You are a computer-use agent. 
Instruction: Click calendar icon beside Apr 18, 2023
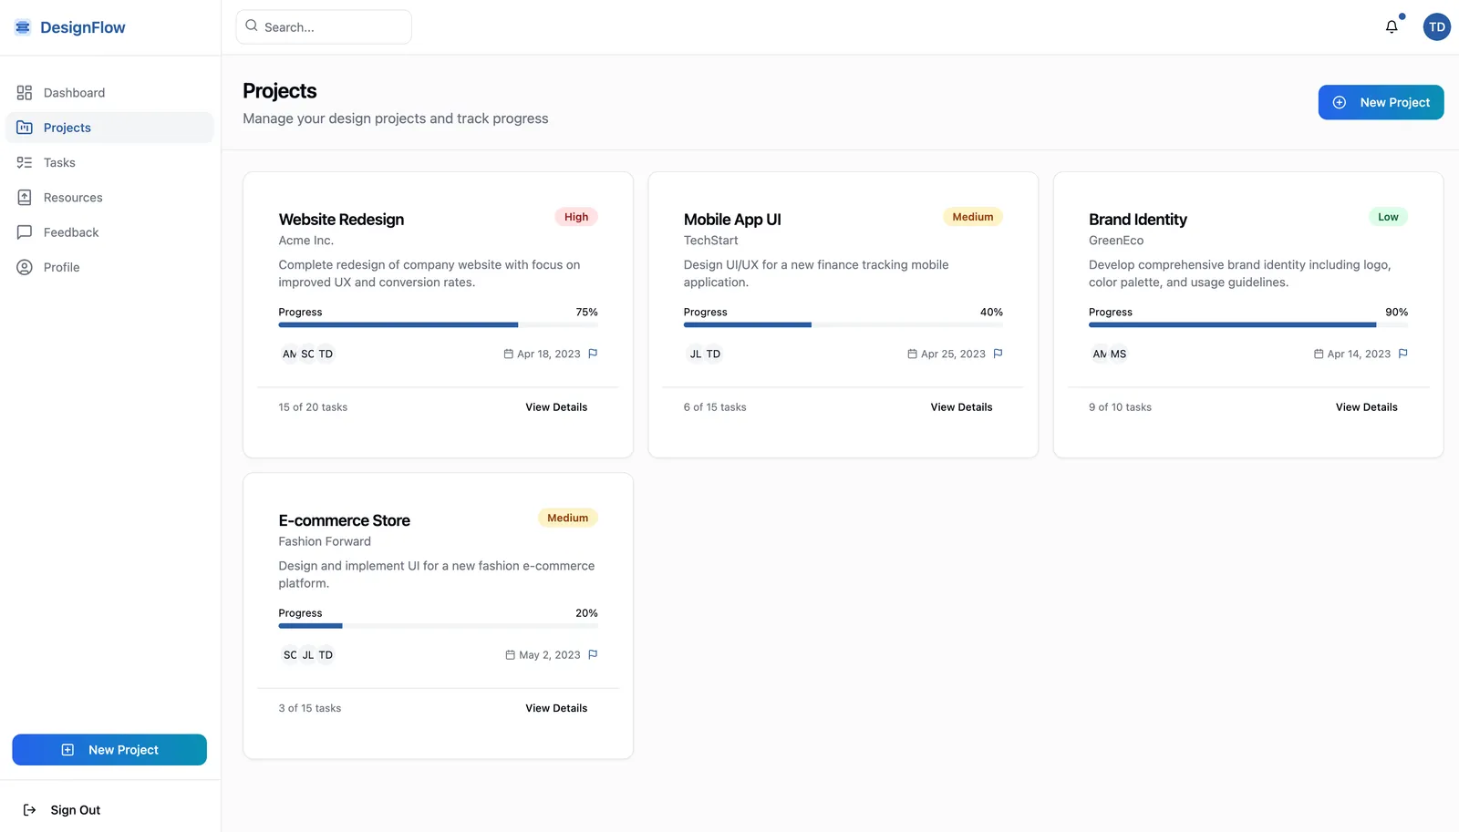[x=509, y=354]
